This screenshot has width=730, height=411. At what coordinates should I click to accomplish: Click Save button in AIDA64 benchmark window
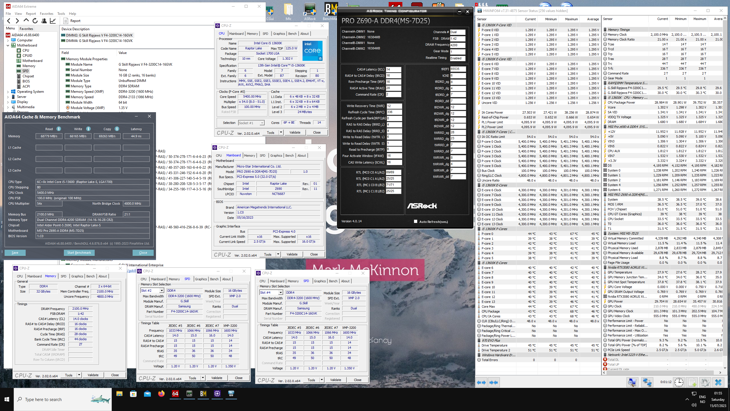(15, 253)
